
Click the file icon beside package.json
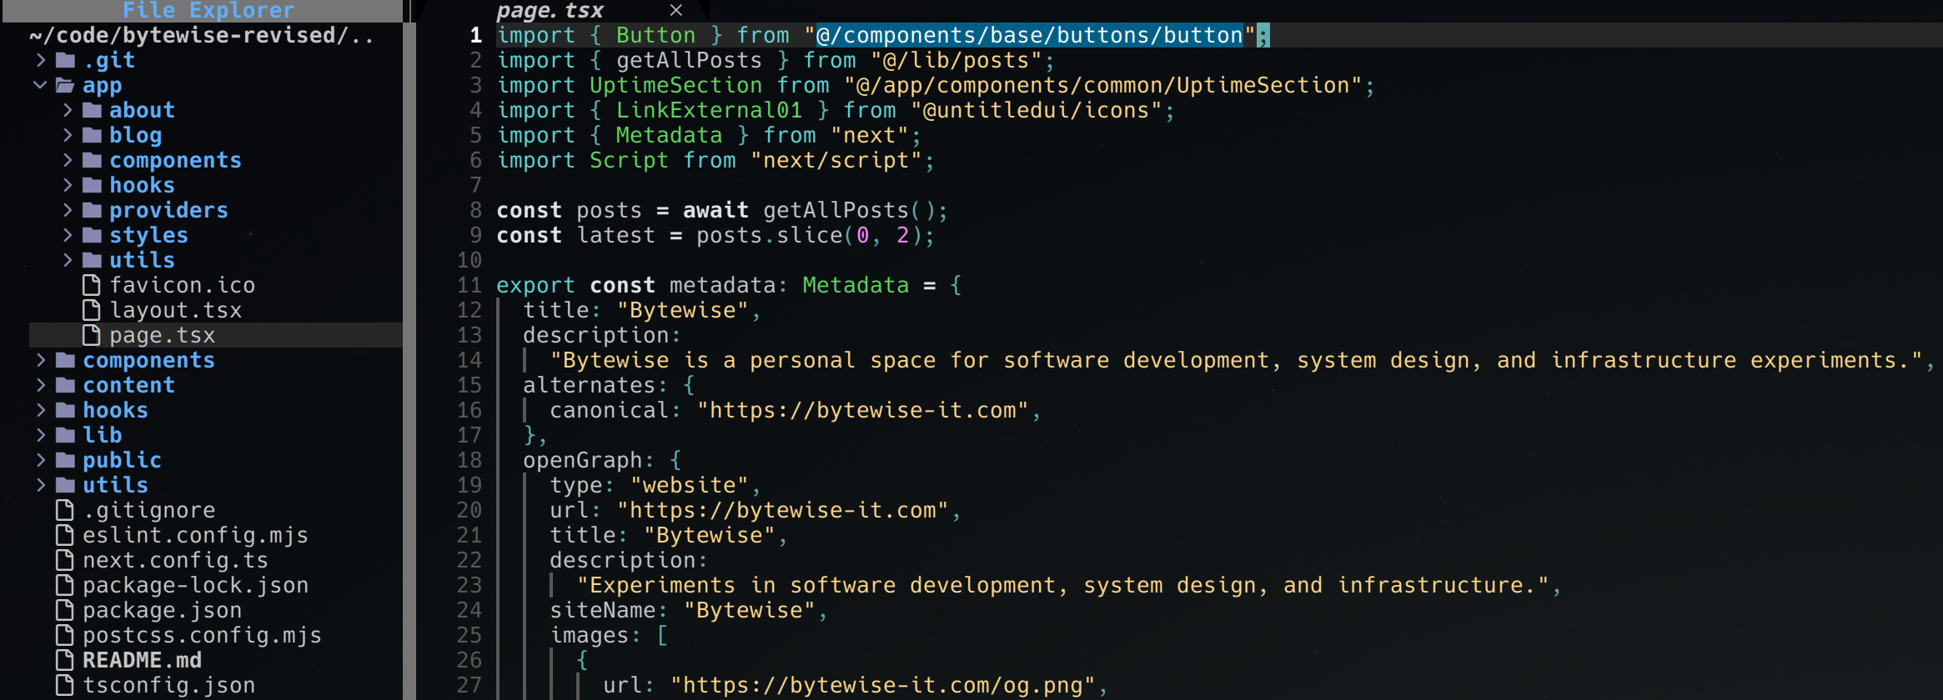(x=65, y=610)
